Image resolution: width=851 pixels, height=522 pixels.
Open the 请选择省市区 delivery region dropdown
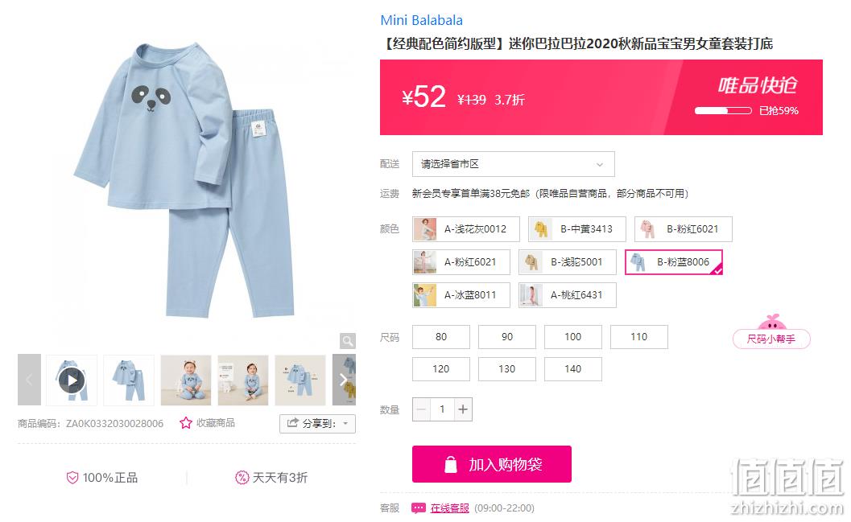point(514,164)
